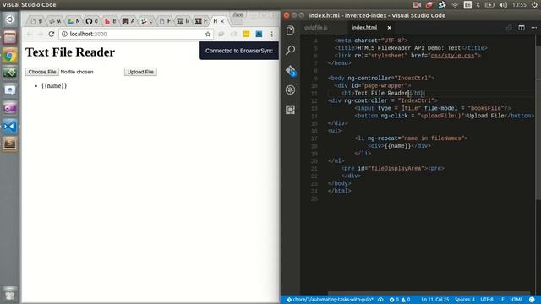Click the Connected to BrowserSync notification
Image resolution: width=541 pixels, height=304 pixels.
click(x=239, y=51)
